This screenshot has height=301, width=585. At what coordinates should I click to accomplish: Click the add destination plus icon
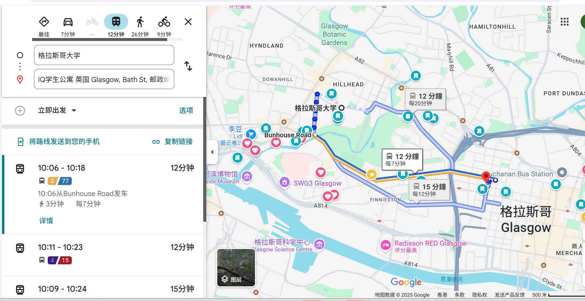click(x=20, y=110)
